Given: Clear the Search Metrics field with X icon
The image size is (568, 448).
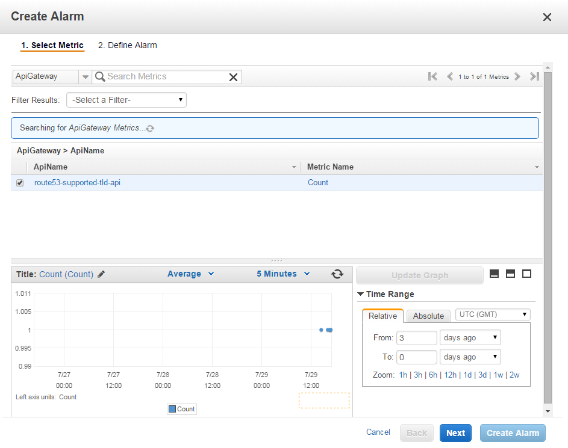Looking at the screenshot, I should tap(234, 77).
